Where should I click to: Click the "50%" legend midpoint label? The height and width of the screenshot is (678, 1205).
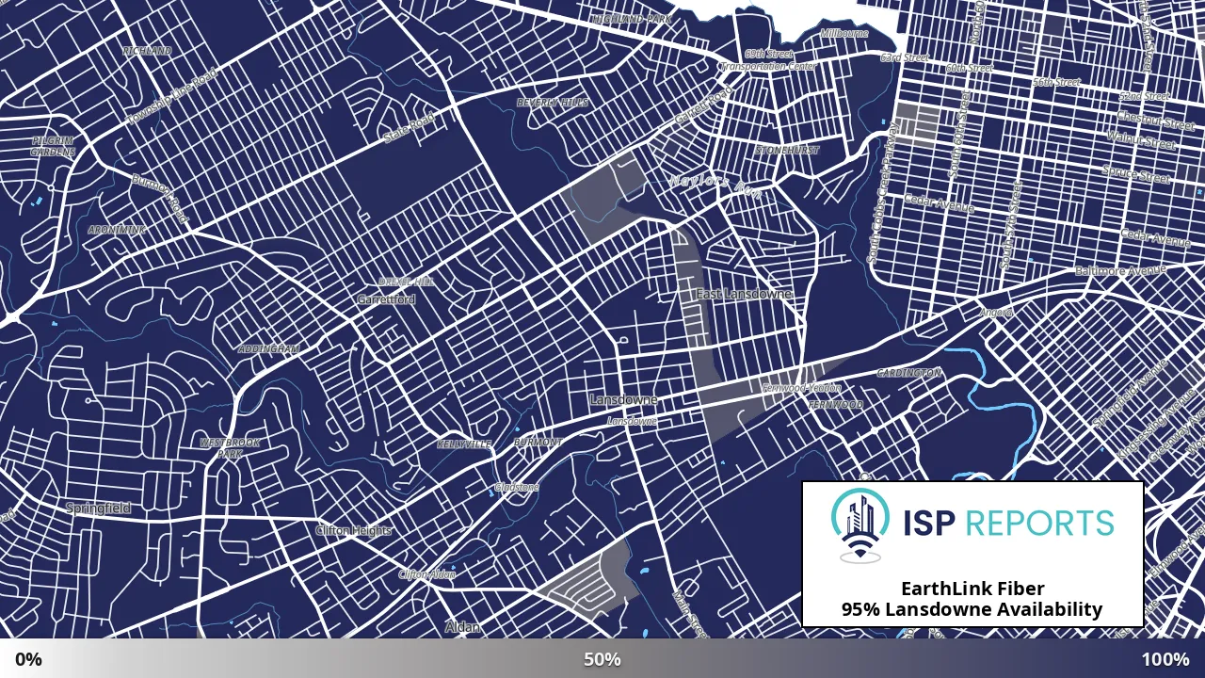602,659
